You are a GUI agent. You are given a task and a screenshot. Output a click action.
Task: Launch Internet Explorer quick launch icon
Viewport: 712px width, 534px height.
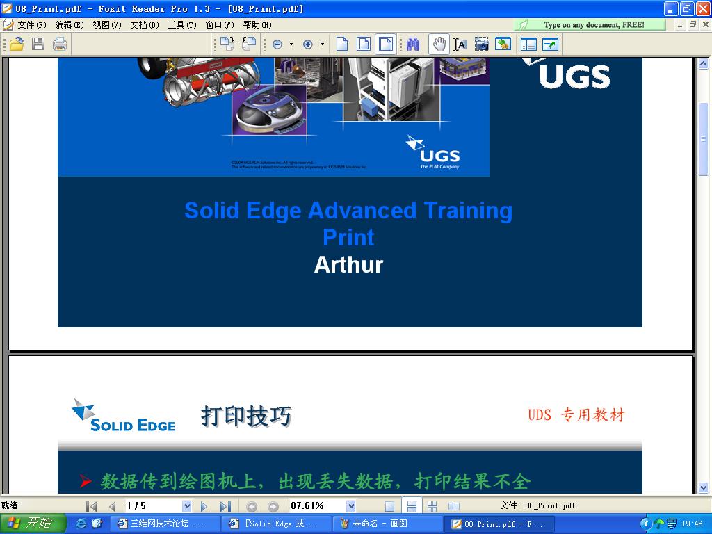click(x=81, y=524)
